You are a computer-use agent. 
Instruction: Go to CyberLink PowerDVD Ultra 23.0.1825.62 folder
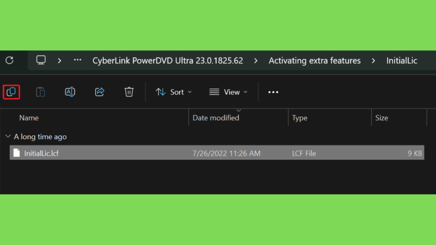(168, 60)
